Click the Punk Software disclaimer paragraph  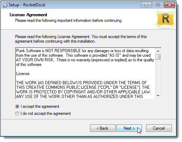pyautogui.click(x=85, y=57)
